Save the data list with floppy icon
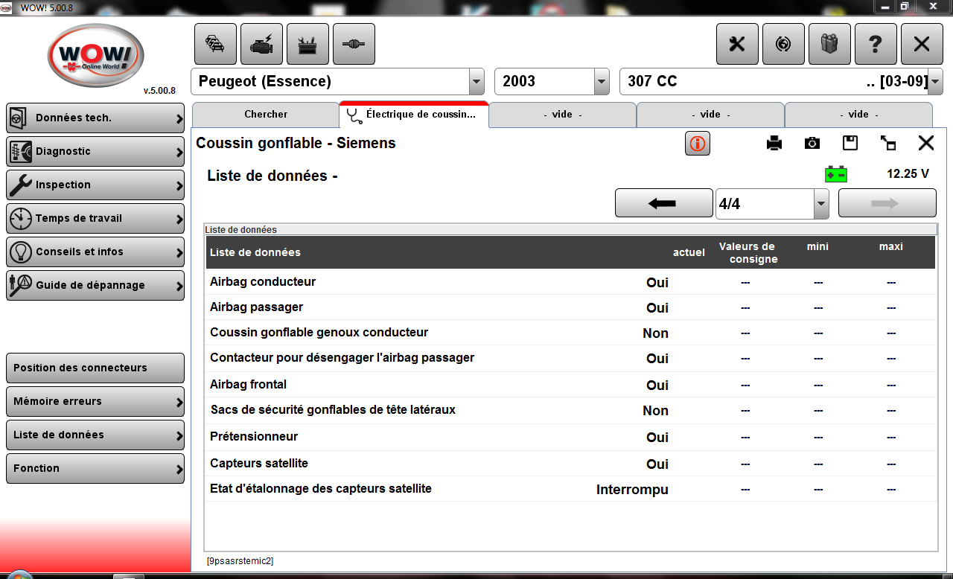The width and height of the screenshot is (953, 579). (850, 143)
